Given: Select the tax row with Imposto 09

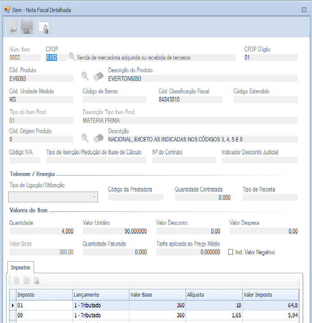Looking at the screenshot, I should (43, 315).
